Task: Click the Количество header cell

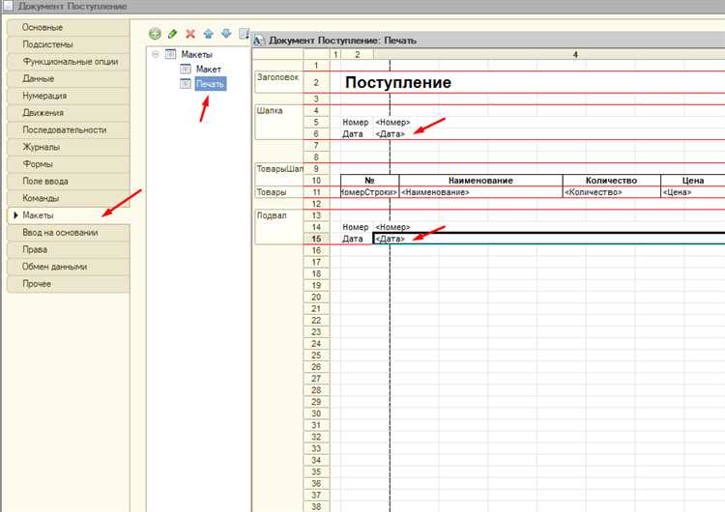Action: point(611,181)
